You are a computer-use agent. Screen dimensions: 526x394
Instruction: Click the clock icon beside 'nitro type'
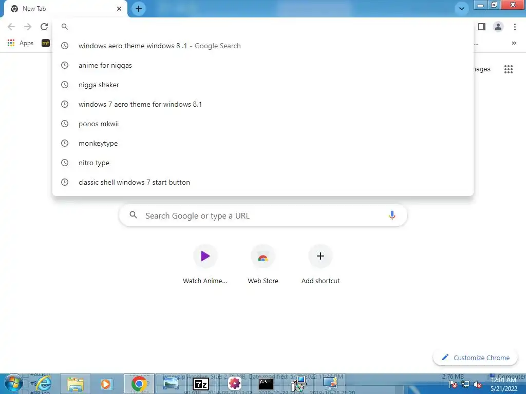(65, 163)
